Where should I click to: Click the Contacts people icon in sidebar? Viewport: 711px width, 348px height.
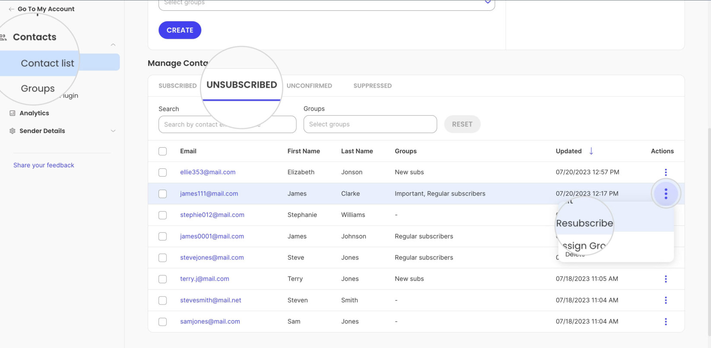(x=3, y=37)
